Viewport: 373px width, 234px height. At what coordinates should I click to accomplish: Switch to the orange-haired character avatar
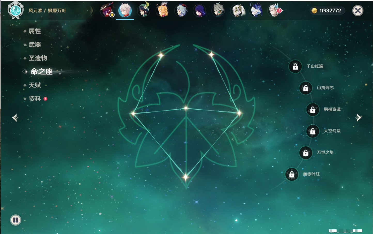click(162, 10)
